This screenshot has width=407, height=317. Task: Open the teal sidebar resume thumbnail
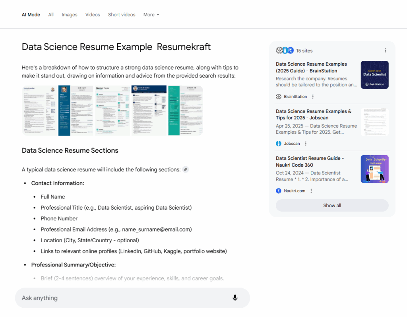point(185,111)
